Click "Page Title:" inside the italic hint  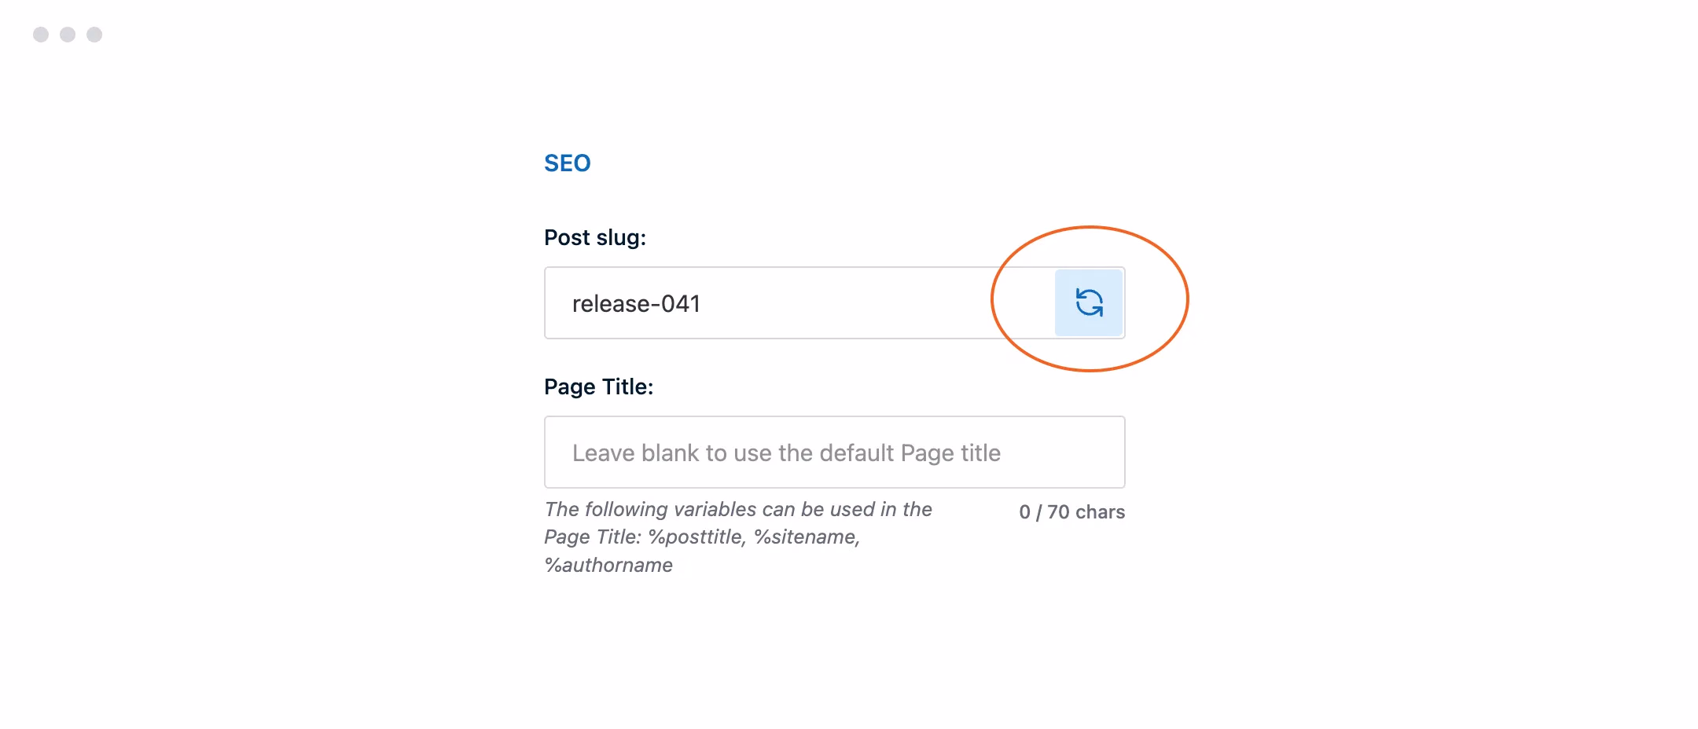(593, 537)
